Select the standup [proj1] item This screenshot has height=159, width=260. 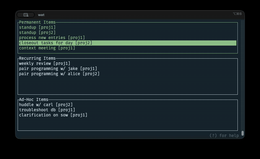click(x=37, y=27)
